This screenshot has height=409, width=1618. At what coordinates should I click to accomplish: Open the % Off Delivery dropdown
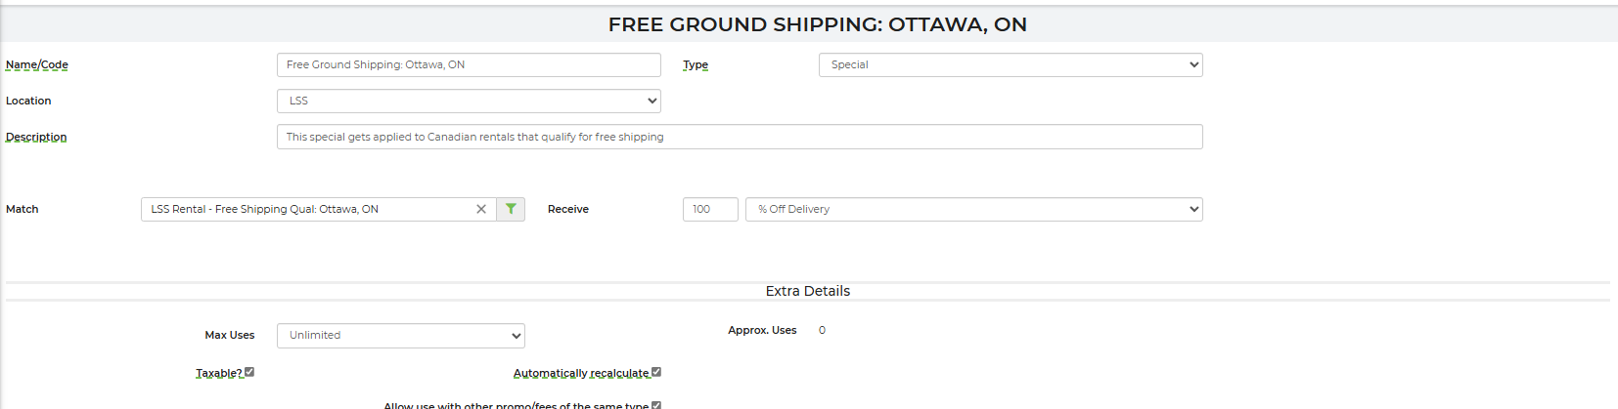click(x=973, y=209)
